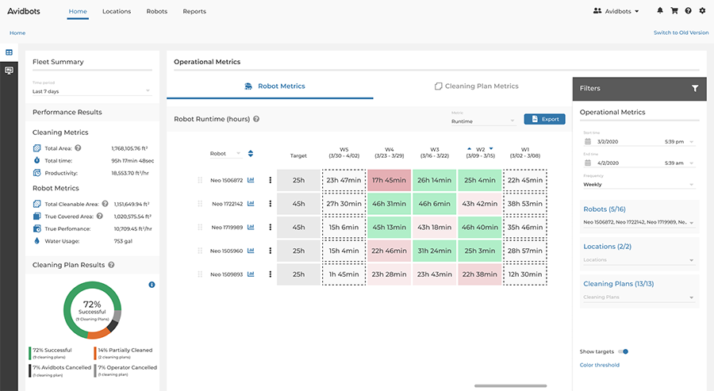
Task: Go to the Robots nav tab
Action: 156,11
